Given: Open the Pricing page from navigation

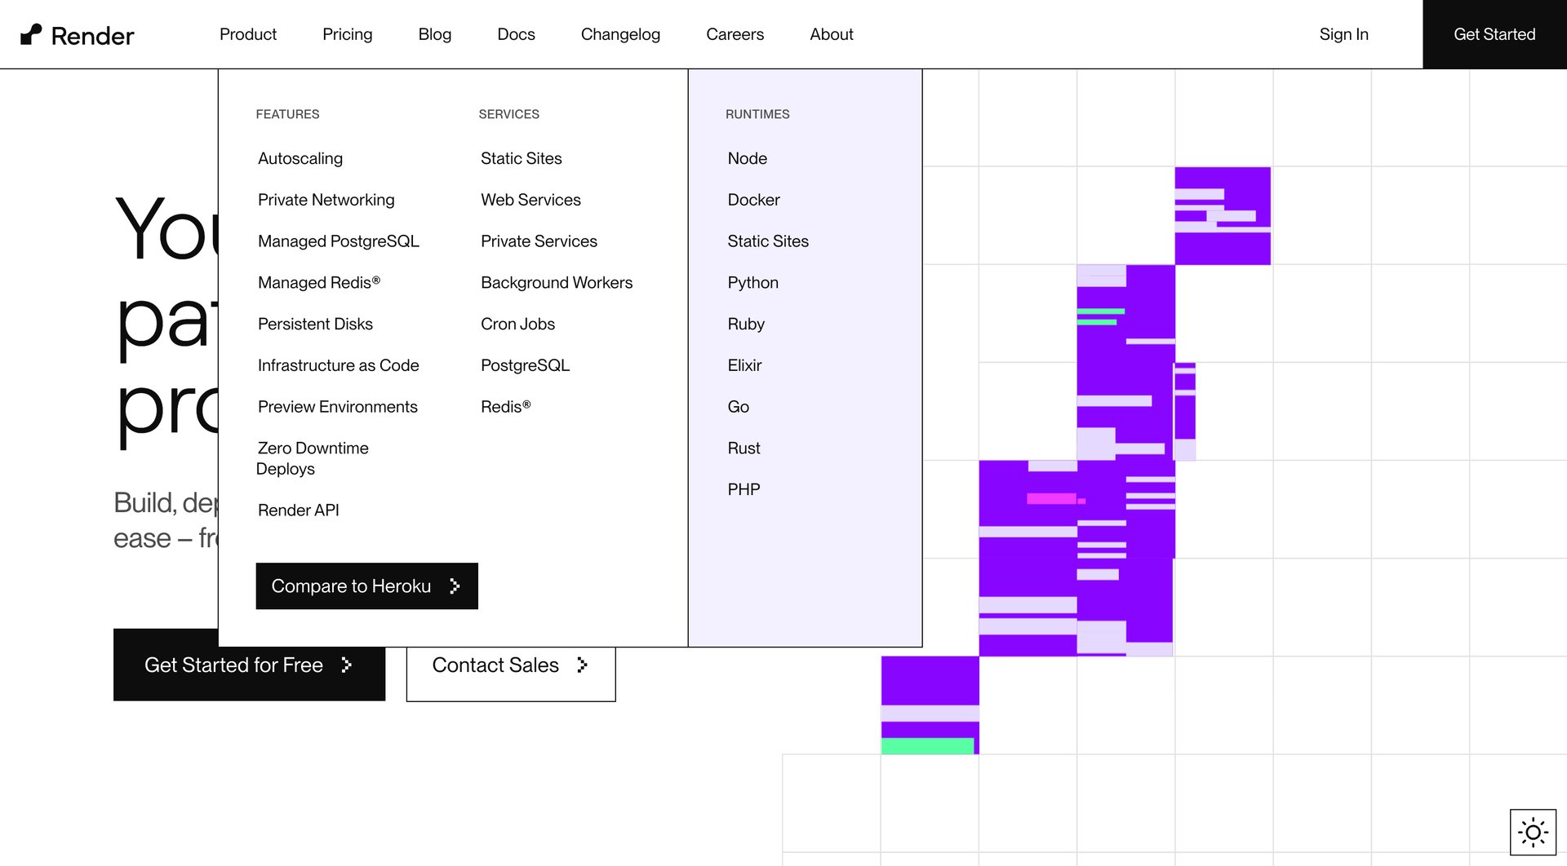Looking at the screenshot, I should (348, 34).
